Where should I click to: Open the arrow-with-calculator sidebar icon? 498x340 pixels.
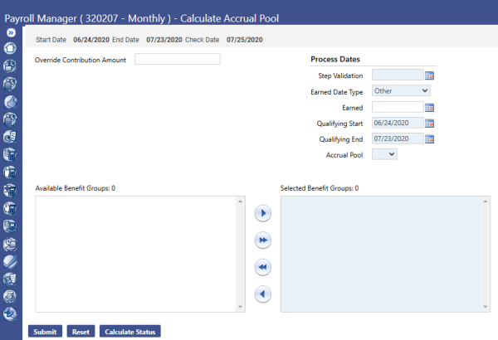pos(10,191)
